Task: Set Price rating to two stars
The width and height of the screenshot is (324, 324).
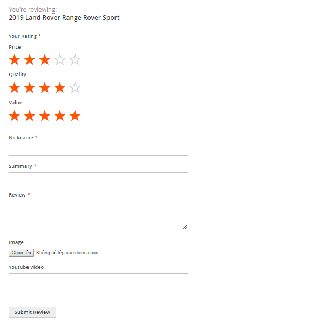Action: (30, 60)
